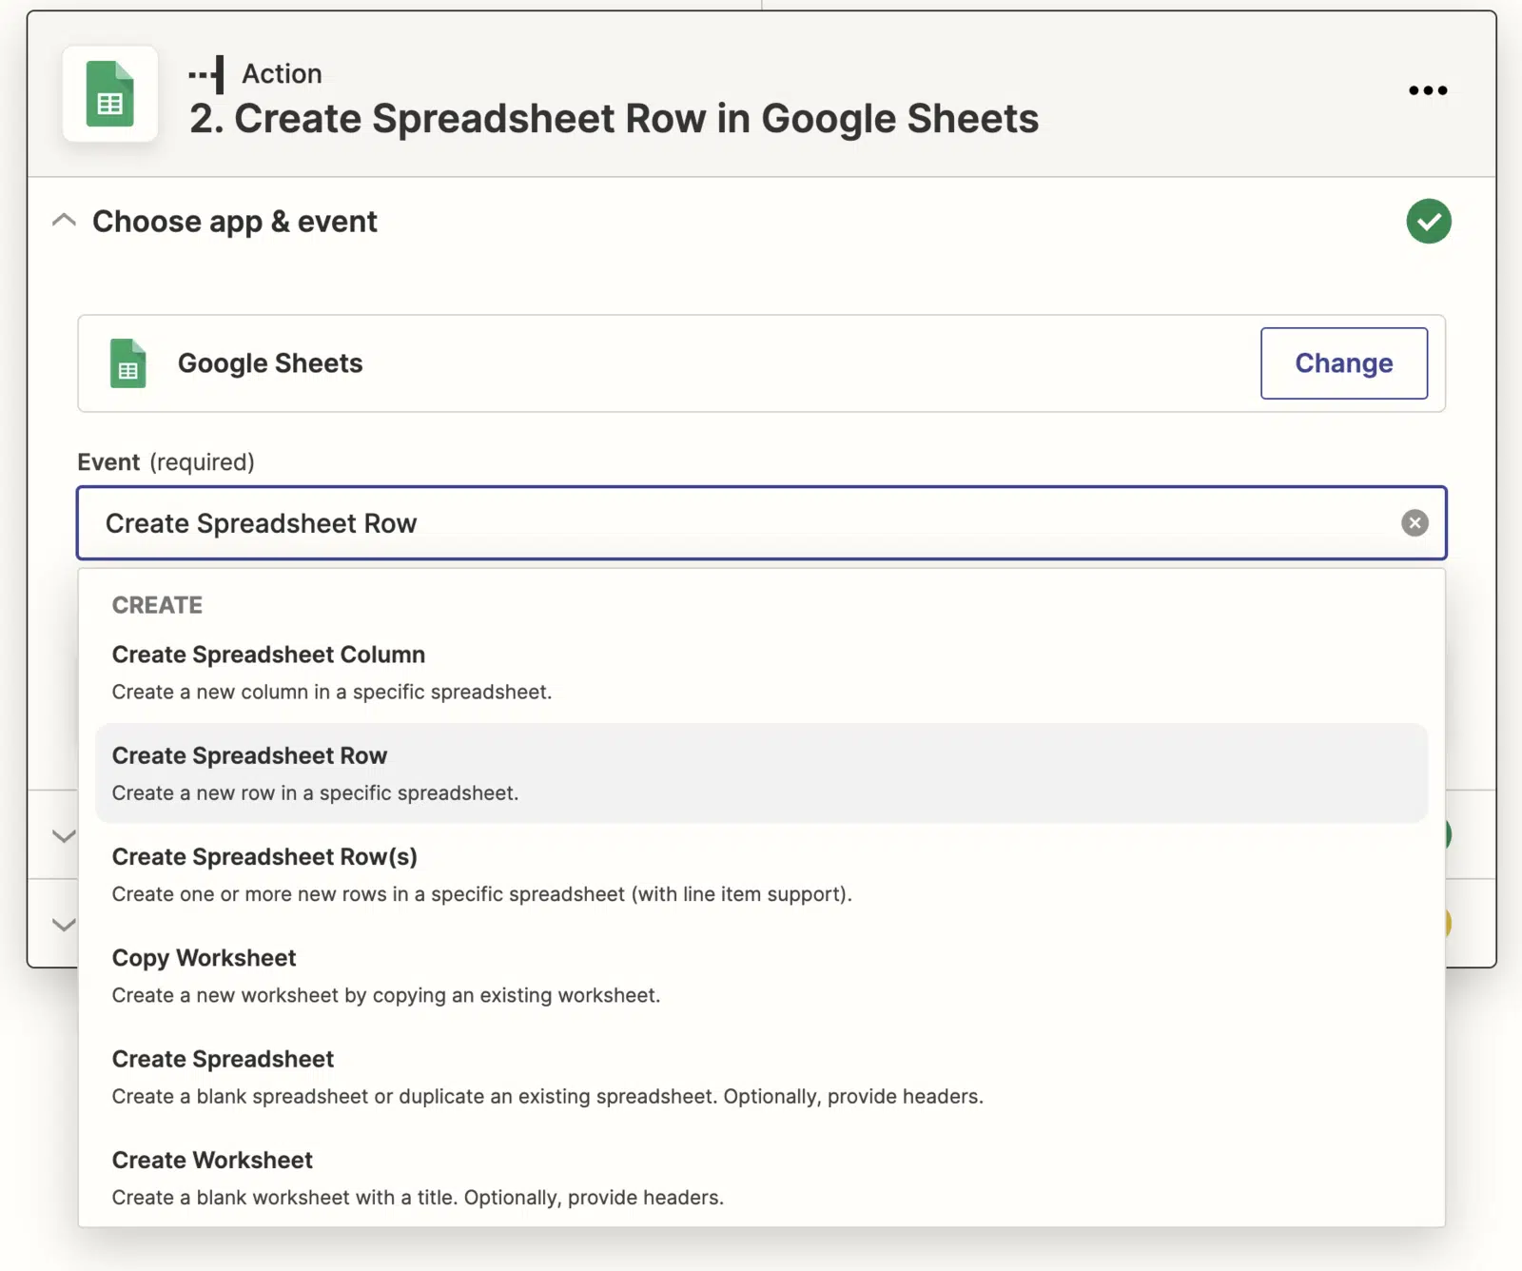Click the large Google Sheets app icon in the header

tap(110, 94)
